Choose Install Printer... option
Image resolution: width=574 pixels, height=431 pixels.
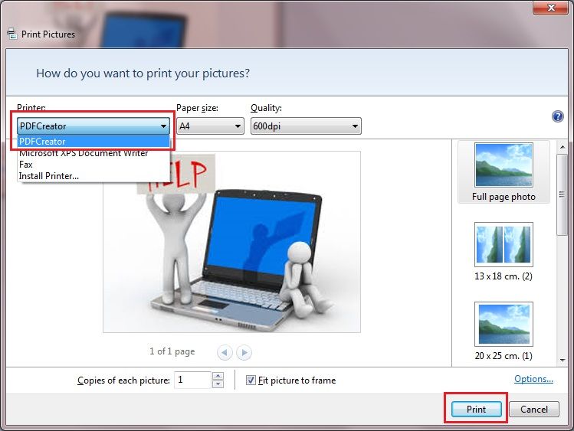48,176
